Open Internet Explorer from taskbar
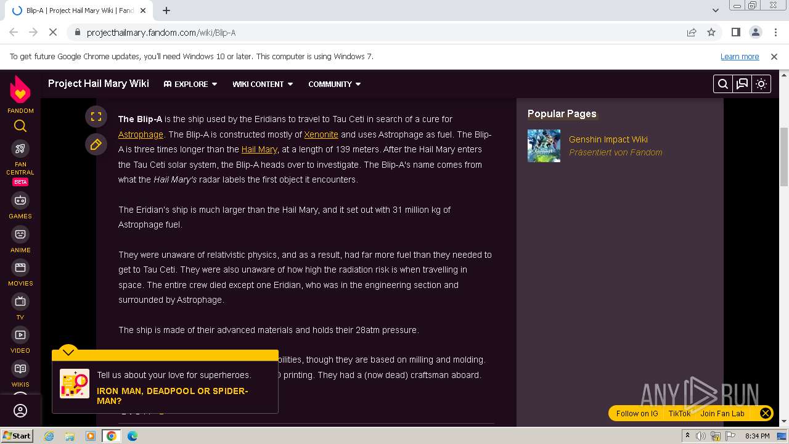789x444 pixels. 49,436
